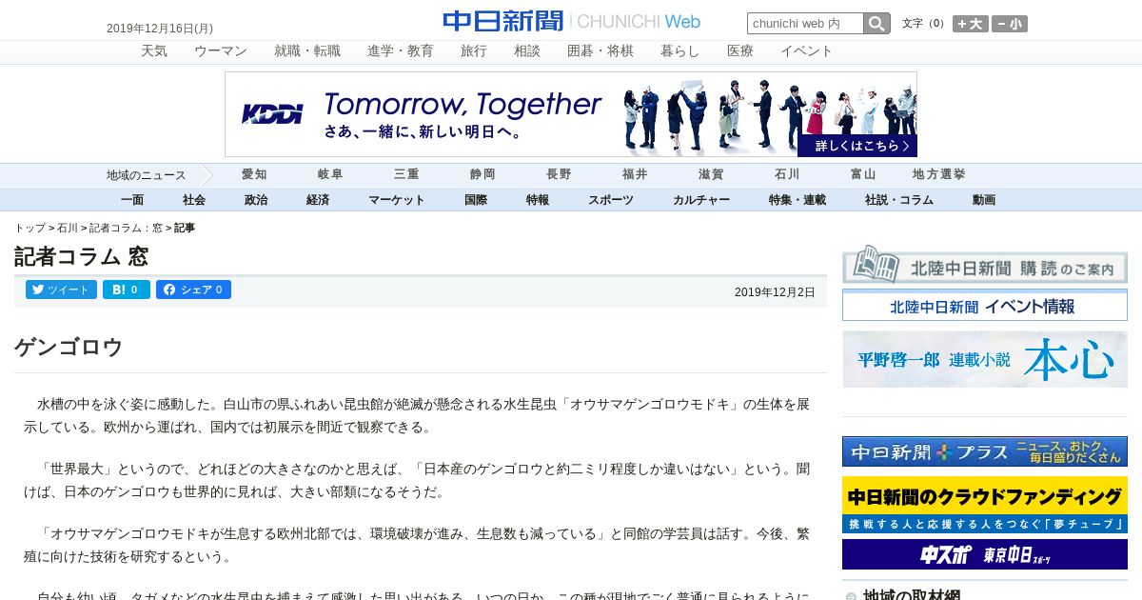Viewport: 1142px width, 600px height.
Task: Click the ゲンゴロウ article headline
Action: click(69, 348)
